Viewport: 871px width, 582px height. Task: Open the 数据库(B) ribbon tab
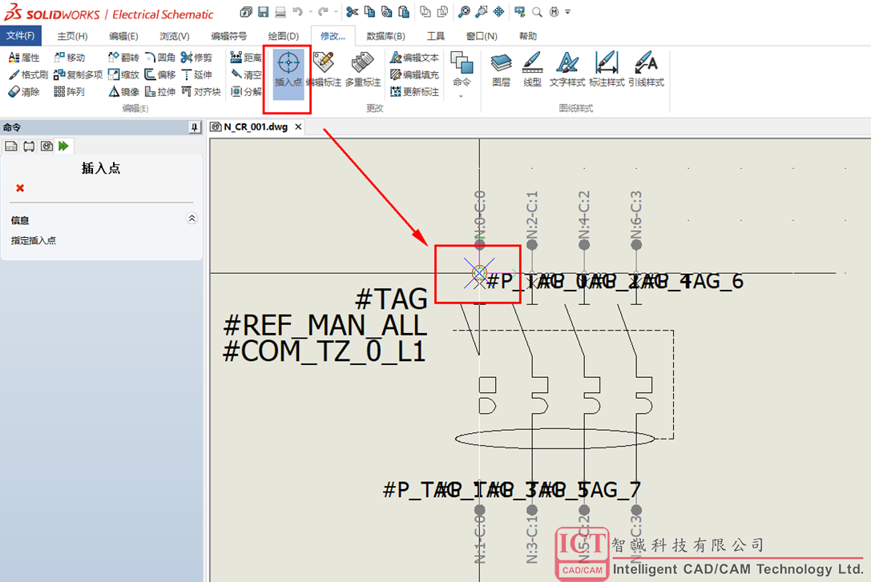[385, 36]
